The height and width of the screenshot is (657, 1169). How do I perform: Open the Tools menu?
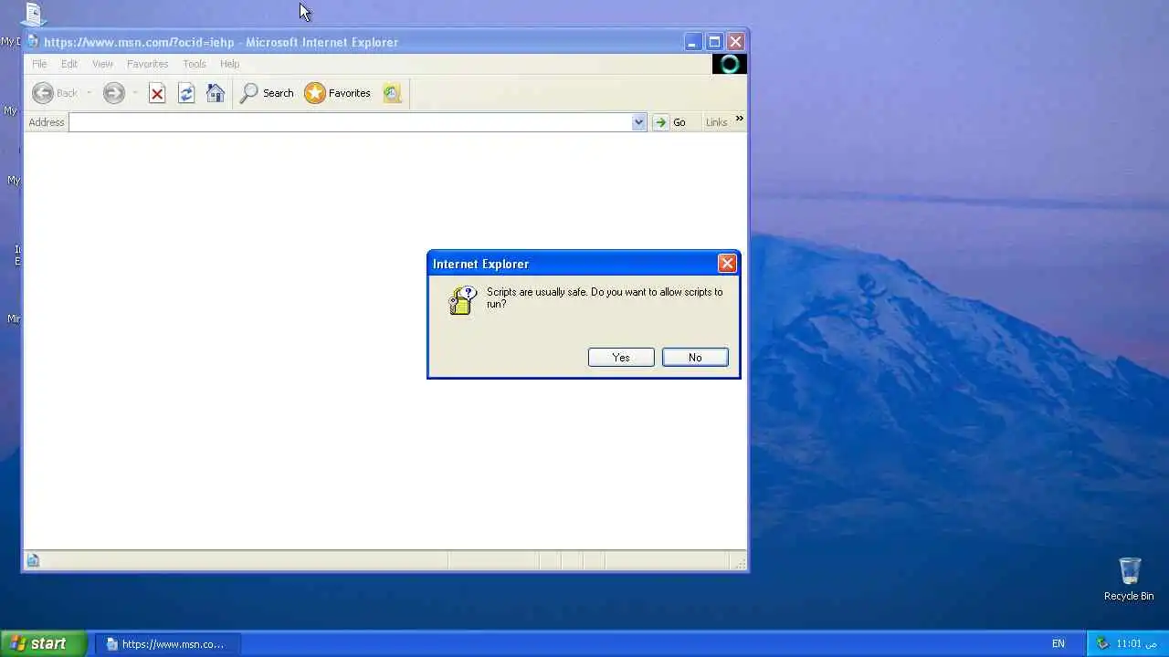coord(195,64)
